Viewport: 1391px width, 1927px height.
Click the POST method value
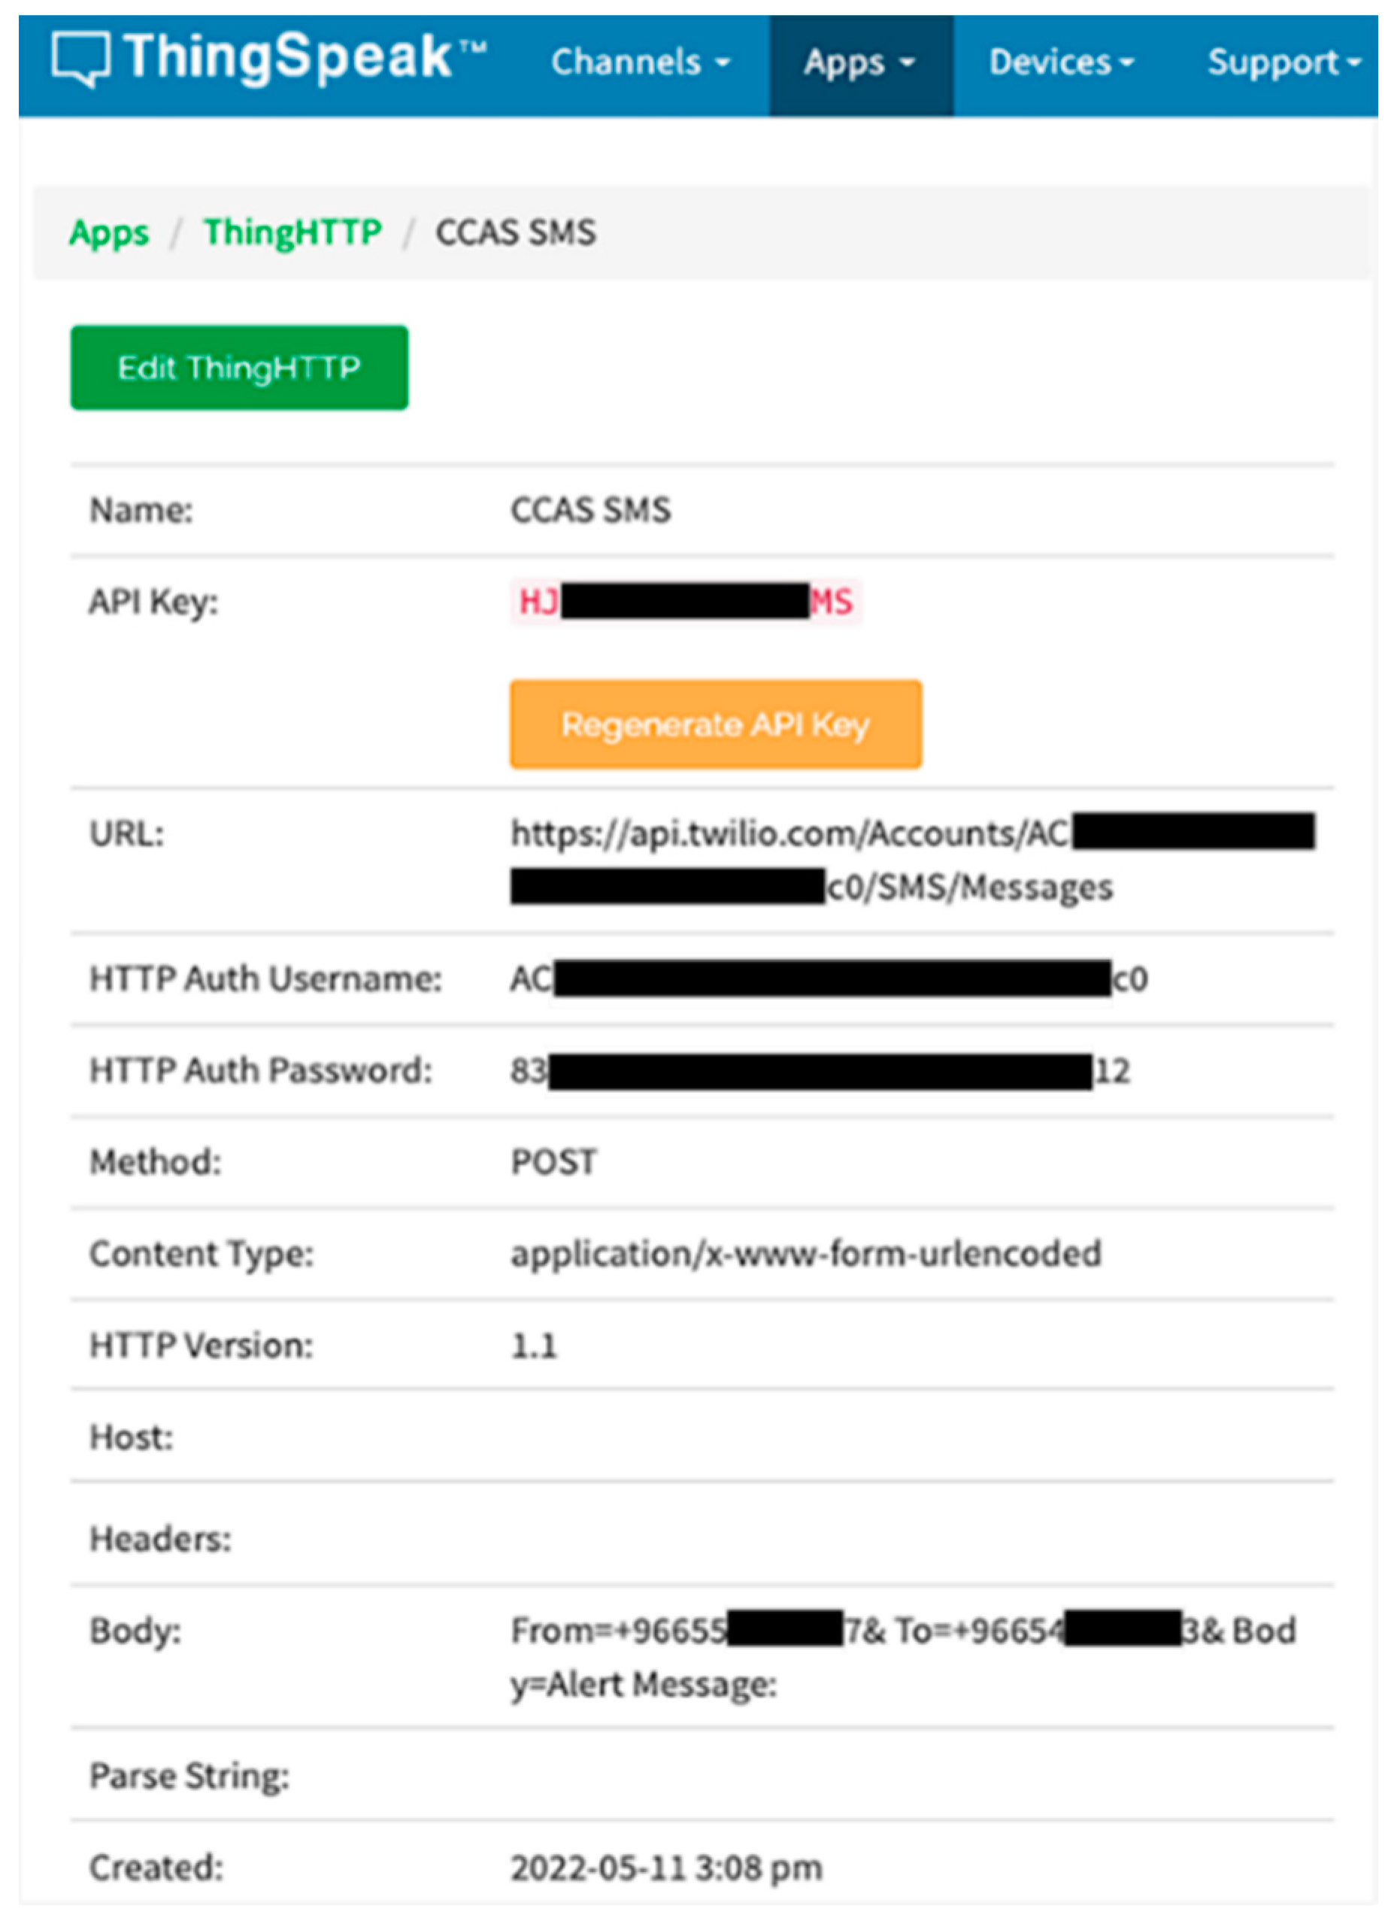pos(553,1162)
